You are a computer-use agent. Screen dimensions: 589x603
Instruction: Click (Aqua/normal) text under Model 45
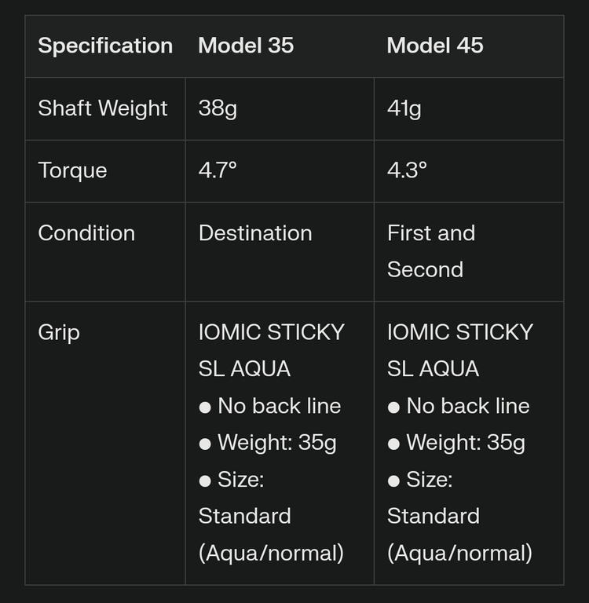459,554
